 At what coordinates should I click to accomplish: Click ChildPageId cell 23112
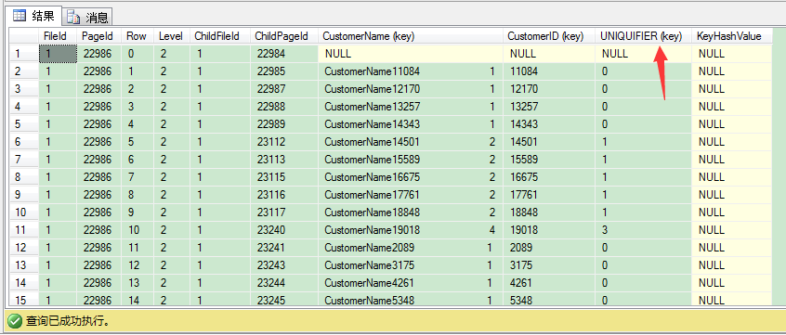click(284, 142)
